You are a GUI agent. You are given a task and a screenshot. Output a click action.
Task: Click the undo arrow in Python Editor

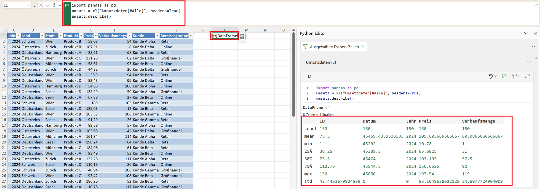491,76
